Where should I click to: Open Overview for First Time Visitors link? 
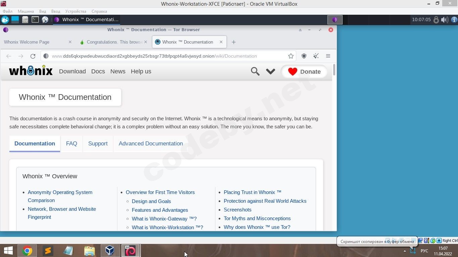(x=160, y=192)
